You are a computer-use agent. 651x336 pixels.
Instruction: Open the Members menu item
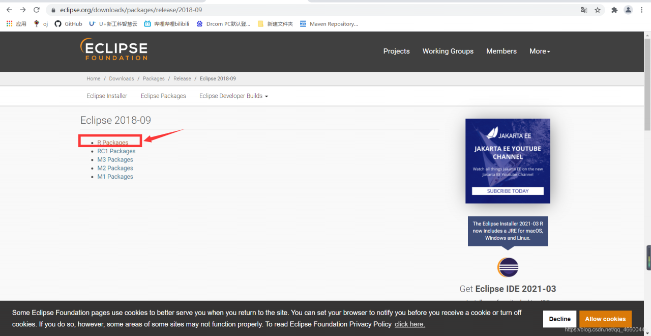coord(501,51)
